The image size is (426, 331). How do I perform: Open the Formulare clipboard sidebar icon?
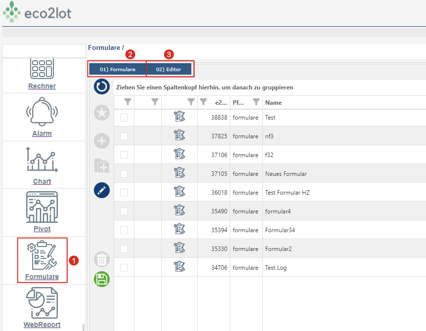(x=42, y=255)
